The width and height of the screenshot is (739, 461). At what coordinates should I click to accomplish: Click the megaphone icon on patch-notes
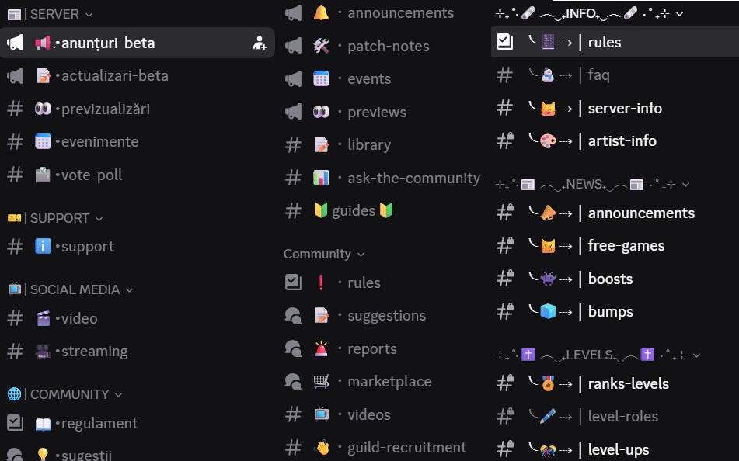(x=293, y=46)
